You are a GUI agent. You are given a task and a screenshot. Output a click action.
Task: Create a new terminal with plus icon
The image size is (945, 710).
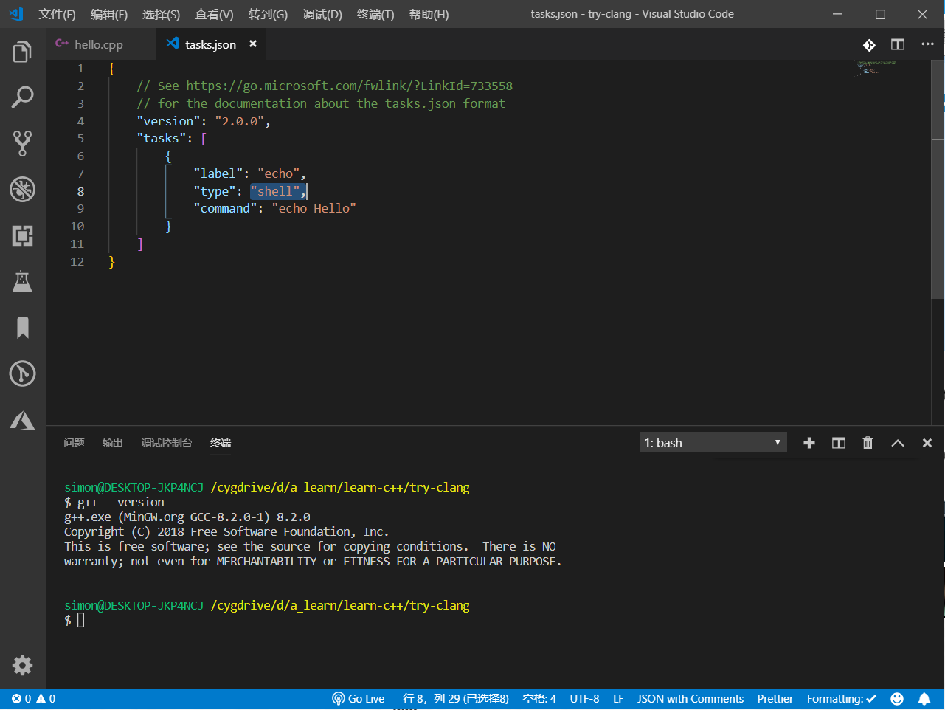point(809,443)
